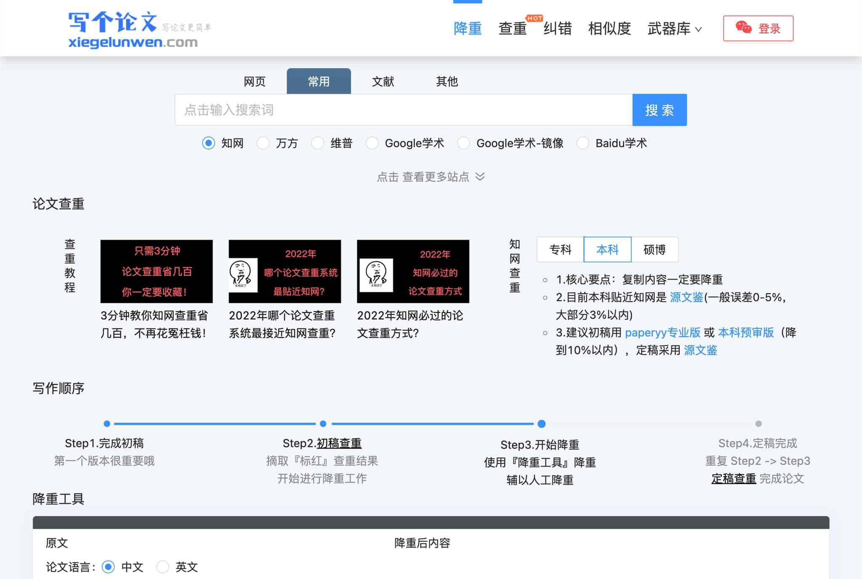The width and height of the screenshot is (862, 579).
Task: Open the 查重 navigation item
Action: (x=512, y=29)
